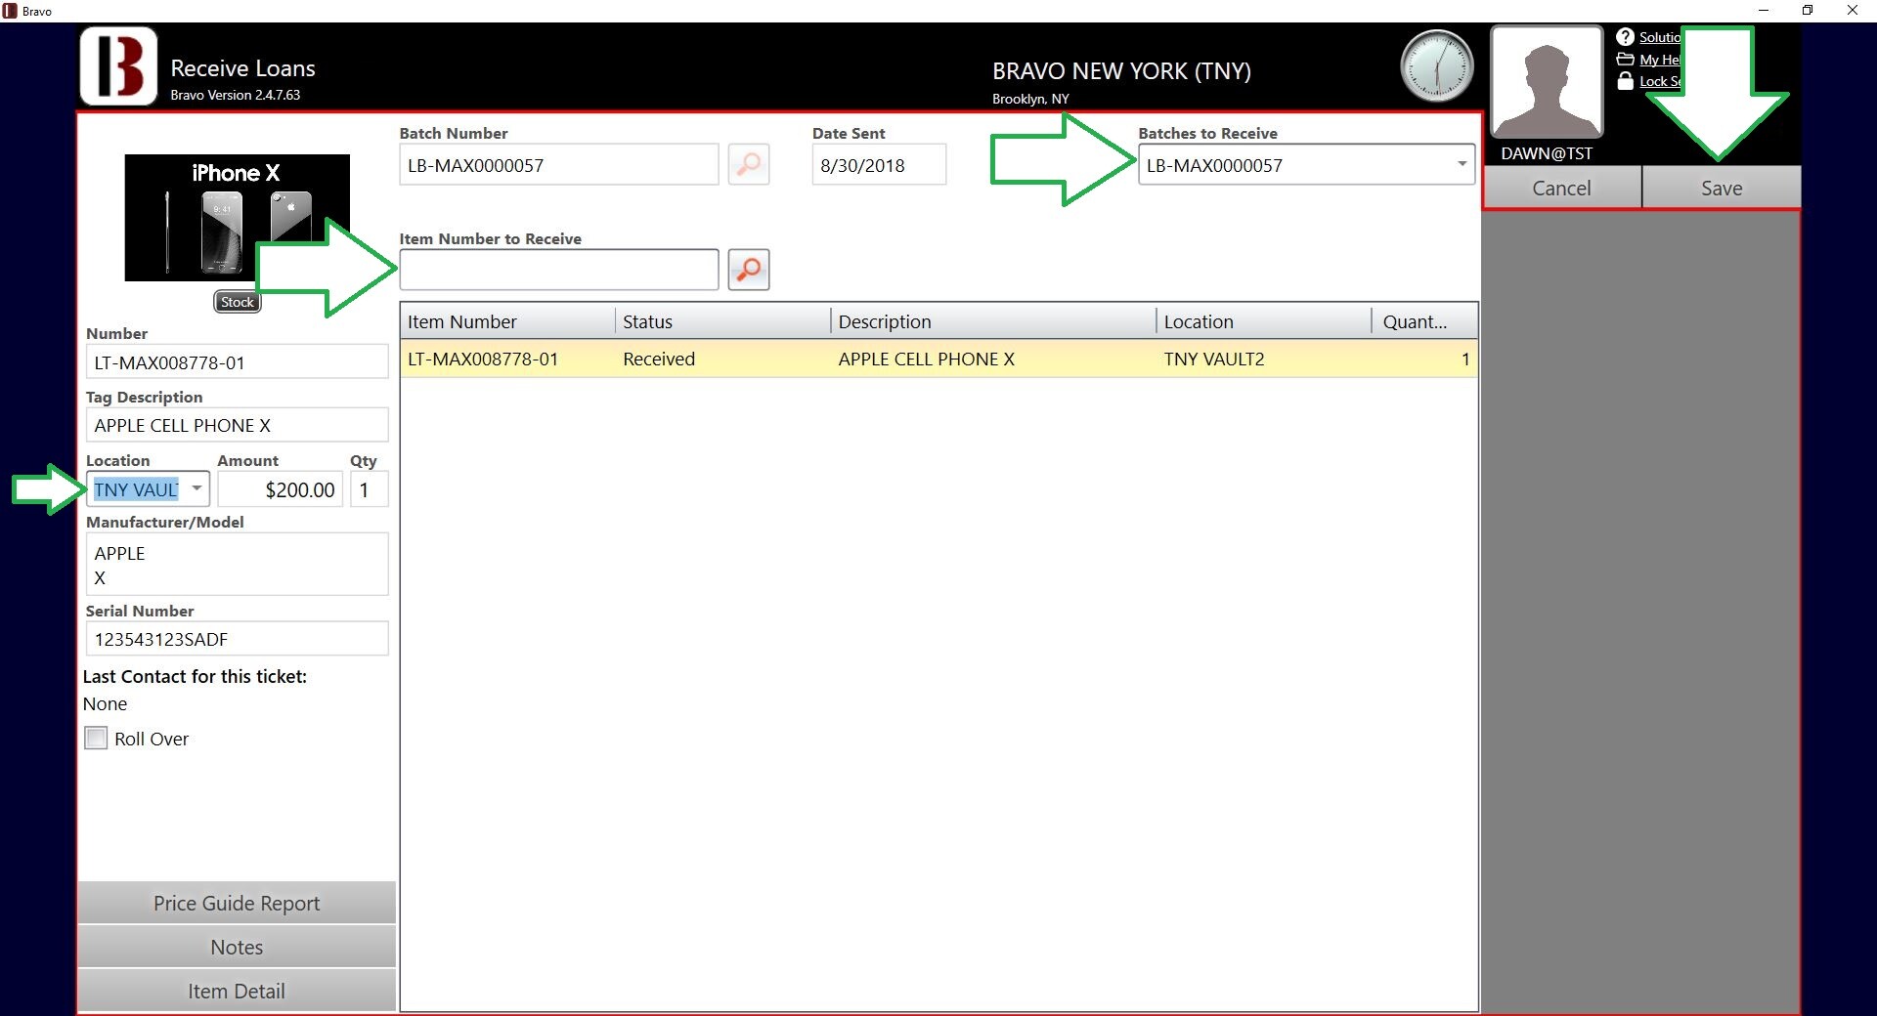
Task: Open the Notes panel button
Action: [x=237, y=947]
